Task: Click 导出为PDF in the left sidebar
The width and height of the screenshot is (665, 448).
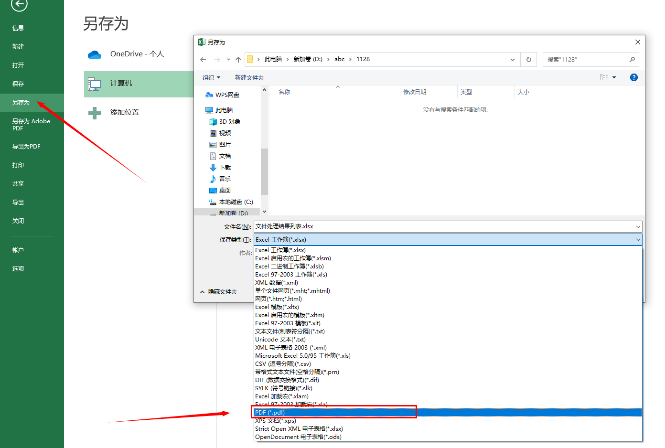Action: click(x=26, y=147)
